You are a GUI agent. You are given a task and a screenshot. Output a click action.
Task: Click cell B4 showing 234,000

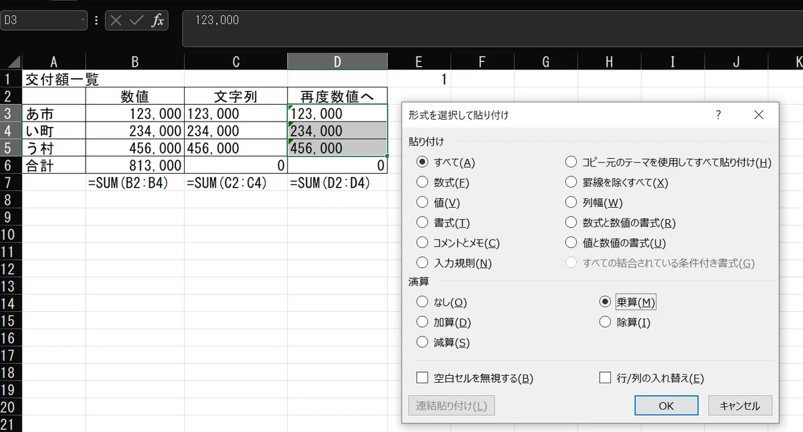coord(135,131)
